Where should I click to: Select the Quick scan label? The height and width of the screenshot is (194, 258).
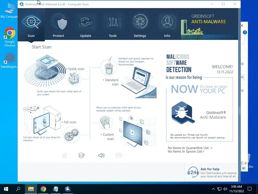click(76, 69)
